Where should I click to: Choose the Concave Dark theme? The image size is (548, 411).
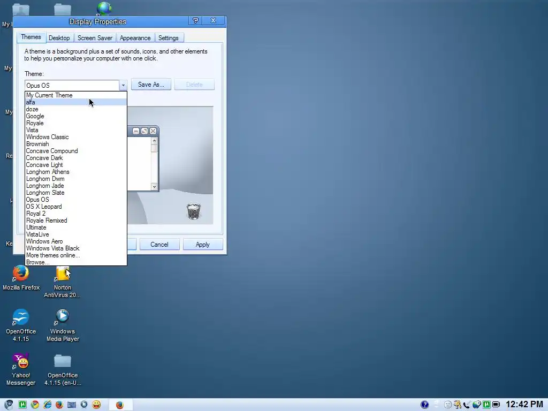click(x=76, y=158)
